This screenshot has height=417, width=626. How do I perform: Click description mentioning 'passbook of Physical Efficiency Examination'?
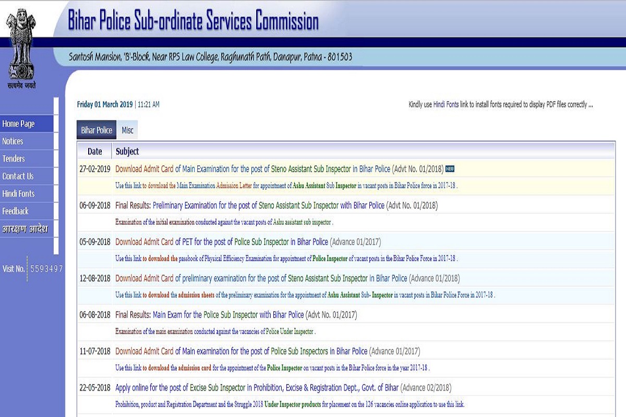point(286,259)
